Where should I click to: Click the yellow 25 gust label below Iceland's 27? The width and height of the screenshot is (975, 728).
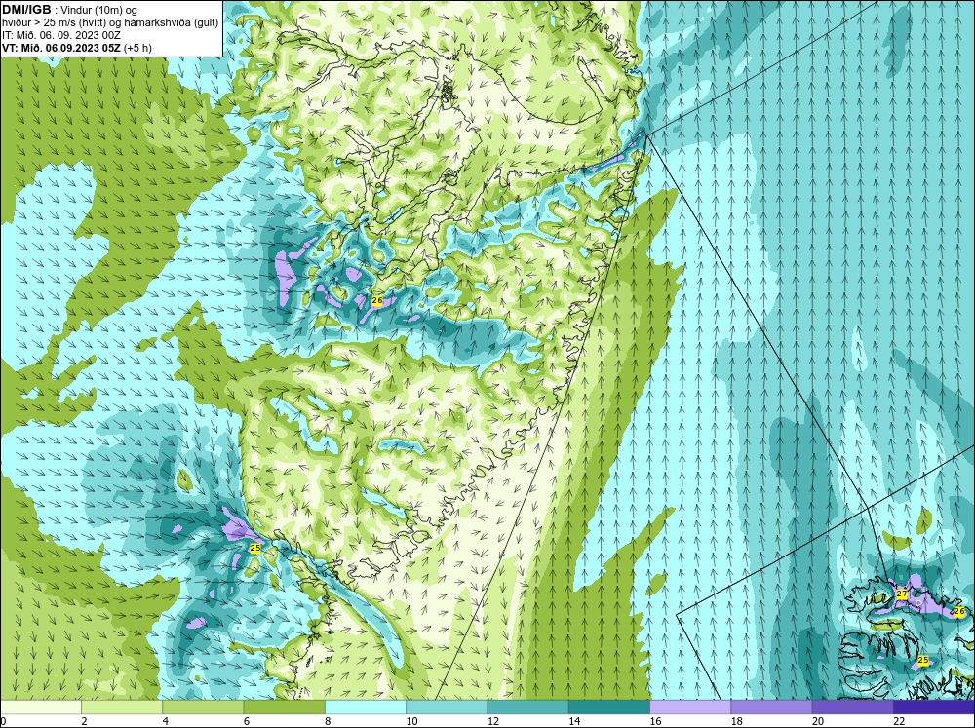pyautogui.click(x=922, y=660)
